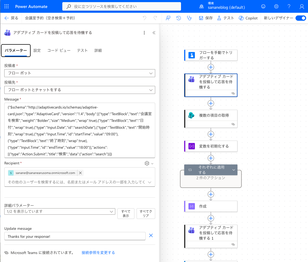Select アダプティブ カードを投稿して応答を待機する 1 node
The height and width of the screenshot is (262, 308).
click(211, 236)
